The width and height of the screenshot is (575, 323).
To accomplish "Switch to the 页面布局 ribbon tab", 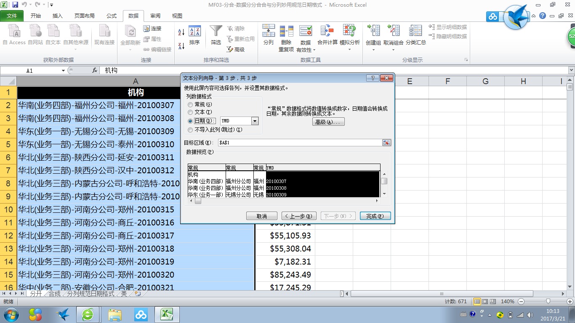I will tap(85, 16).
